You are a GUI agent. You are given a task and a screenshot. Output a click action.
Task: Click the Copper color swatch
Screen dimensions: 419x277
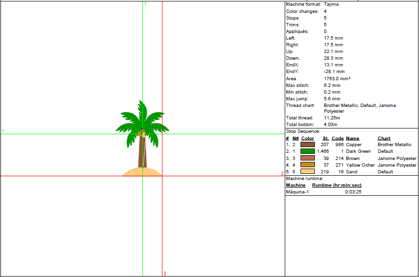pyautogui.click(x=307, y=144)
